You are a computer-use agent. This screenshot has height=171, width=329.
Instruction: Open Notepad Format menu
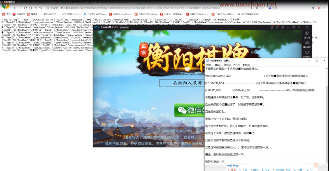(227, 65)
